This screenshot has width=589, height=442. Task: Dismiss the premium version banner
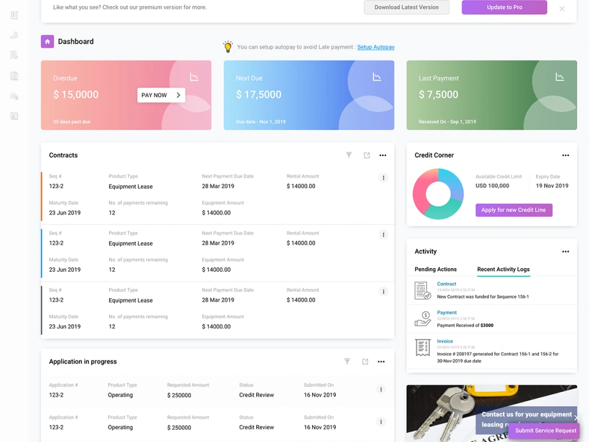point(561,9)
